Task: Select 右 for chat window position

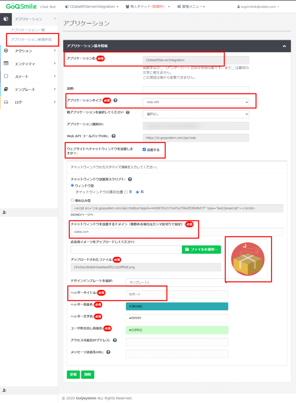Action: [137, 192]
